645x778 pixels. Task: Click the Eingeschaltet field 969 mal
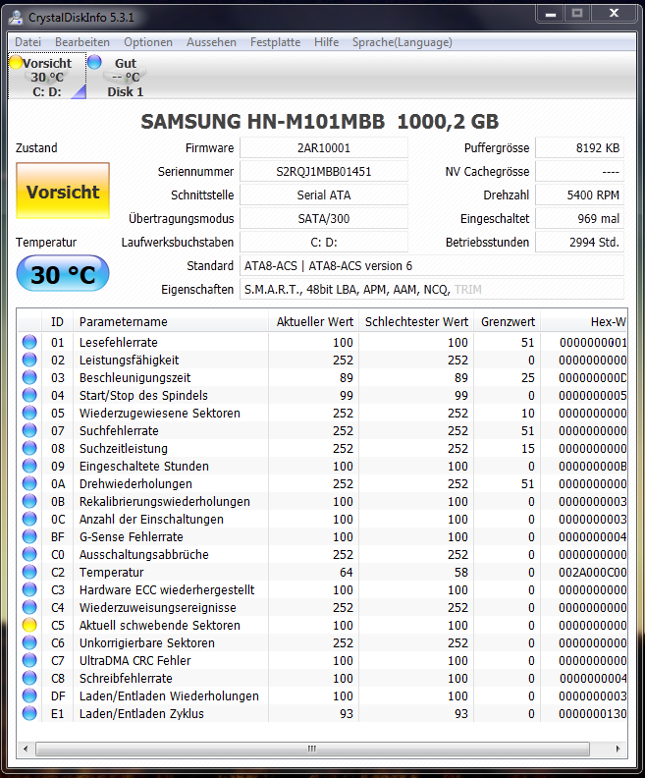(579, 219)
